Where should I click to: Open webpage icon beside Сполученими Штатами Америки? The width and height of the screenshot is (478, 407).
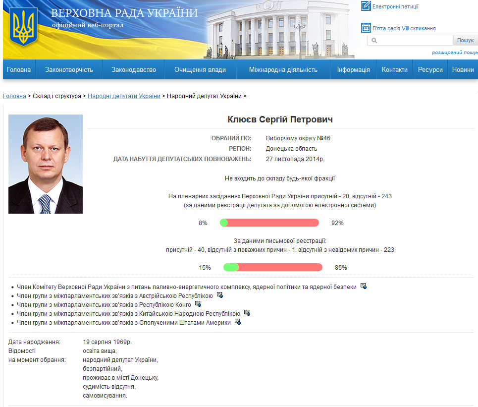[x=237, y=322]
